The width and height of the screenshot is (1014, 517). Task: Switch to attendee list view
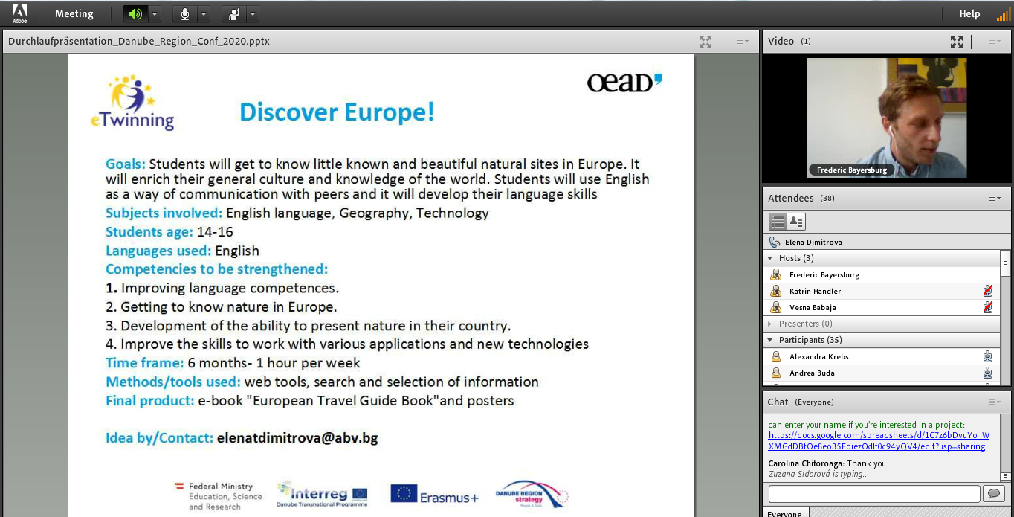point(778,222)
